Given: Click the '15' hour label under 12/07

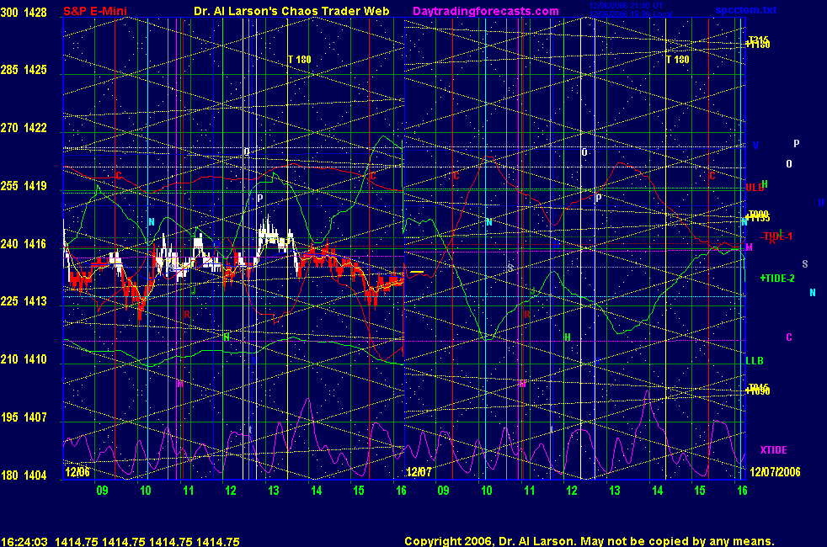Looking at the screenshot, I should pyautogui.click(x=699, y=491).
